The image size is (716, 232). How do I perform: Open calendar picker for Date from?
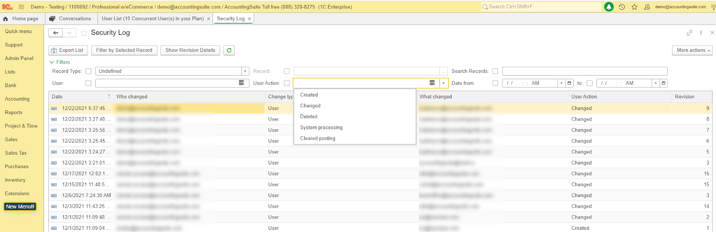(569, 83)
